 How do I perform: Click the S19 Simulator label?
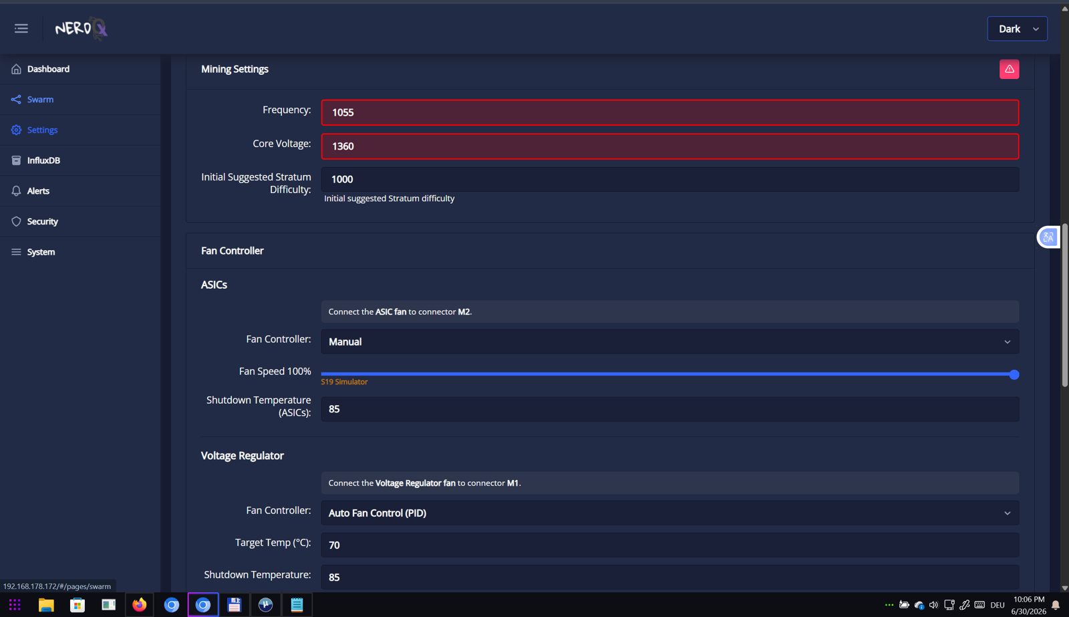point(344,382)
